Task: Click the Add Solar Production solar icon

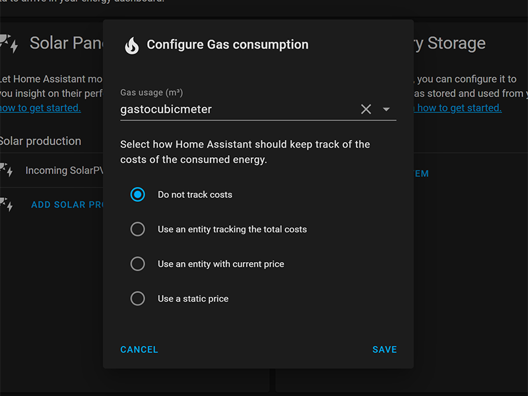Action: click(7, 205)
